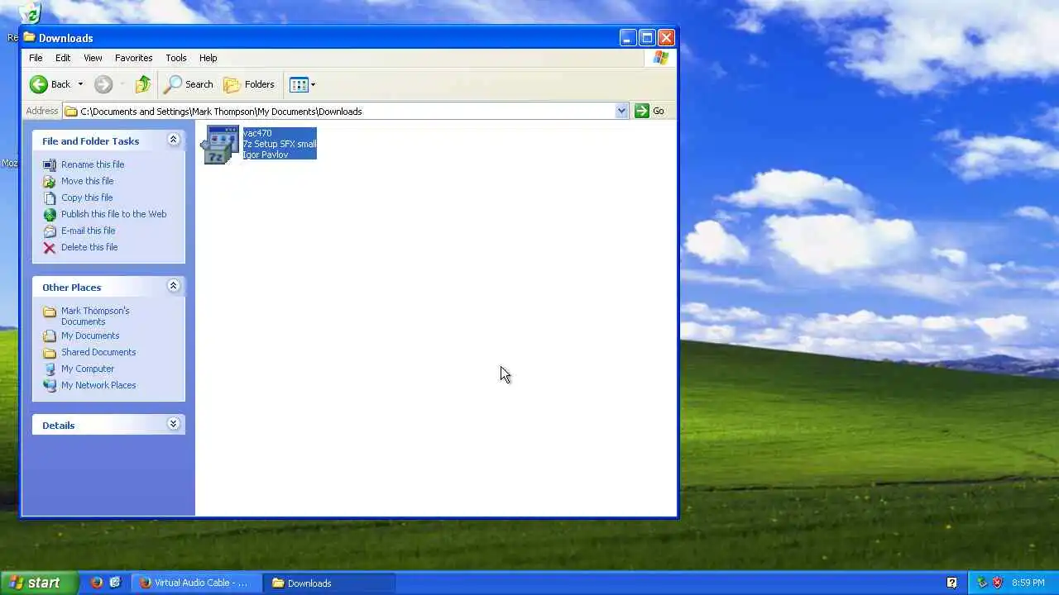The height and width of the screenshot is (595, 1059).
Task: Click the Start button
Action: tap(39, 583)
